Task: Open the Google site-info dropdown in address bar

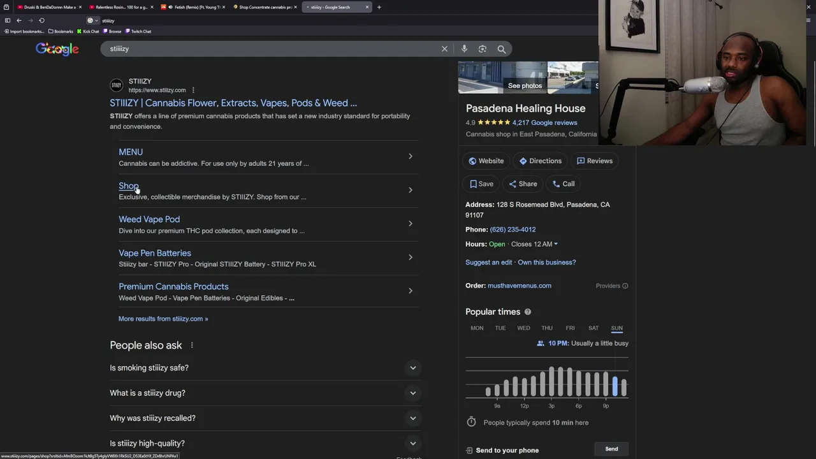Action: tap(92, 20)
